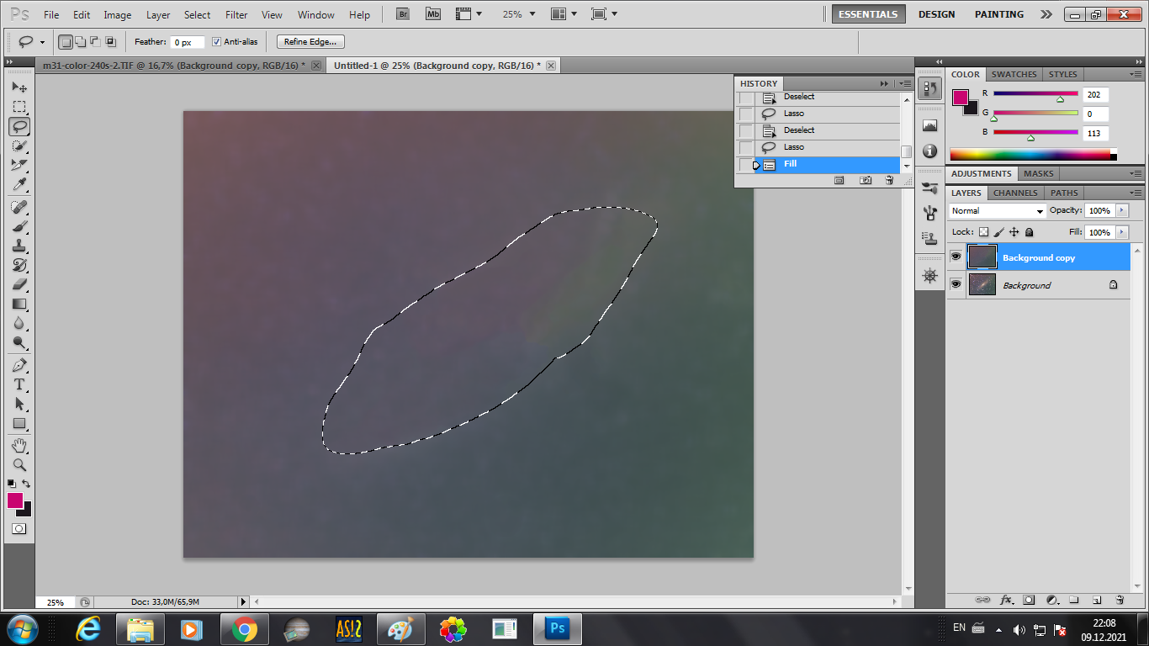The width and height of the screenshot is (1149, 646).
Task: Select the Dodge tool
Action: (x=19, y=342)
